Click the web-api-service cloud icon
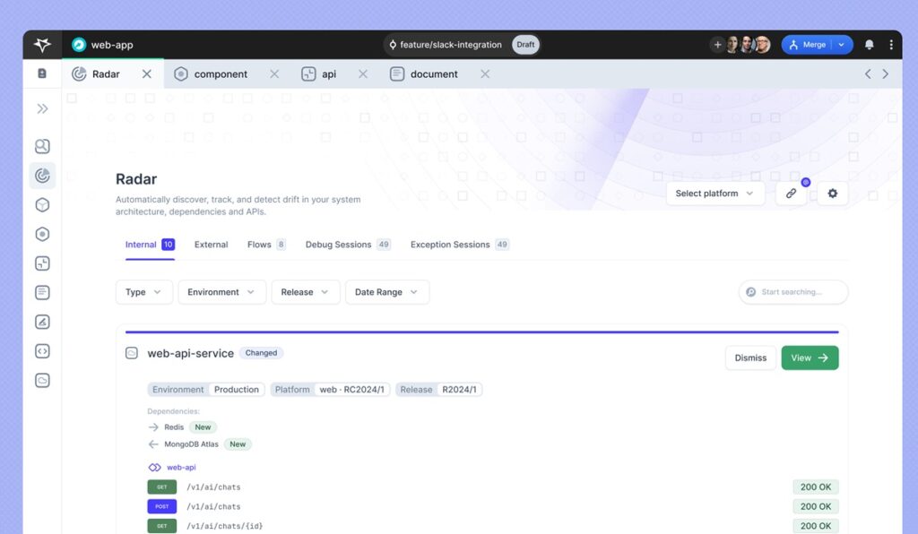The width and height of the screenshot is (918, 534). (x=132, y=353)
